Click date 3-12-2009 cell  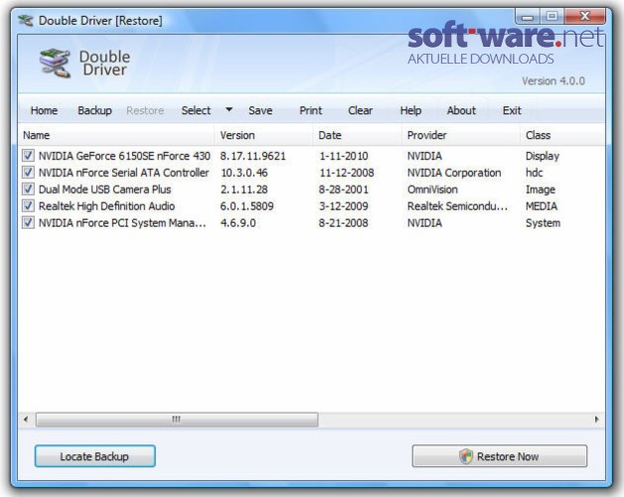pos(344,206)
